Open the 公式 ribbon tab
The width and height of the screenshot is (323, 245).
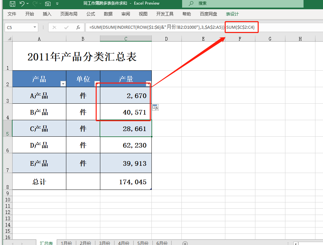(x=91, y=14)
